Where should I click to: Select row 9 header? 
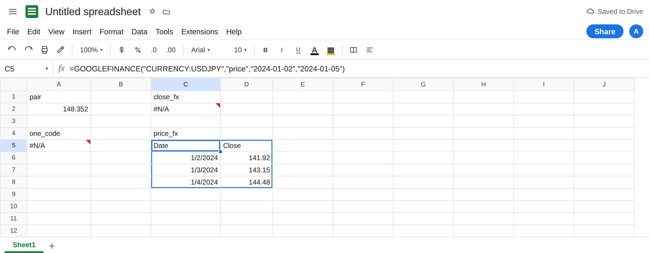click(x=14, y=194)
